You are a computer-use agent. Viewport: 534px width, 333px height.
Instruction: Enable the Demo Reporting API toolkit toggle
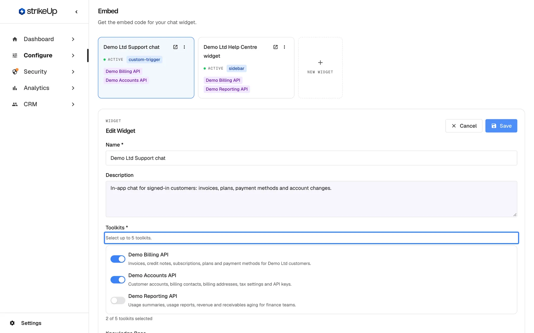tap(118, 300)
